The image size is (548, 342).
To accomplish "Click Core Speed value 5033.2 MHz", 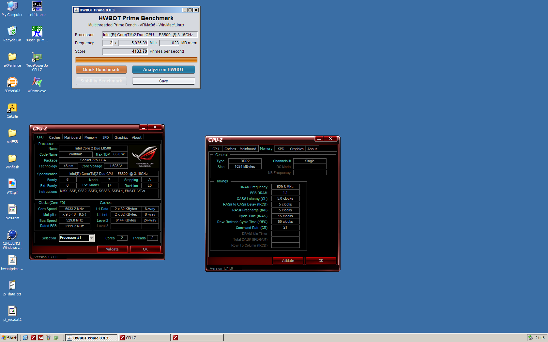I will [75, 209].
